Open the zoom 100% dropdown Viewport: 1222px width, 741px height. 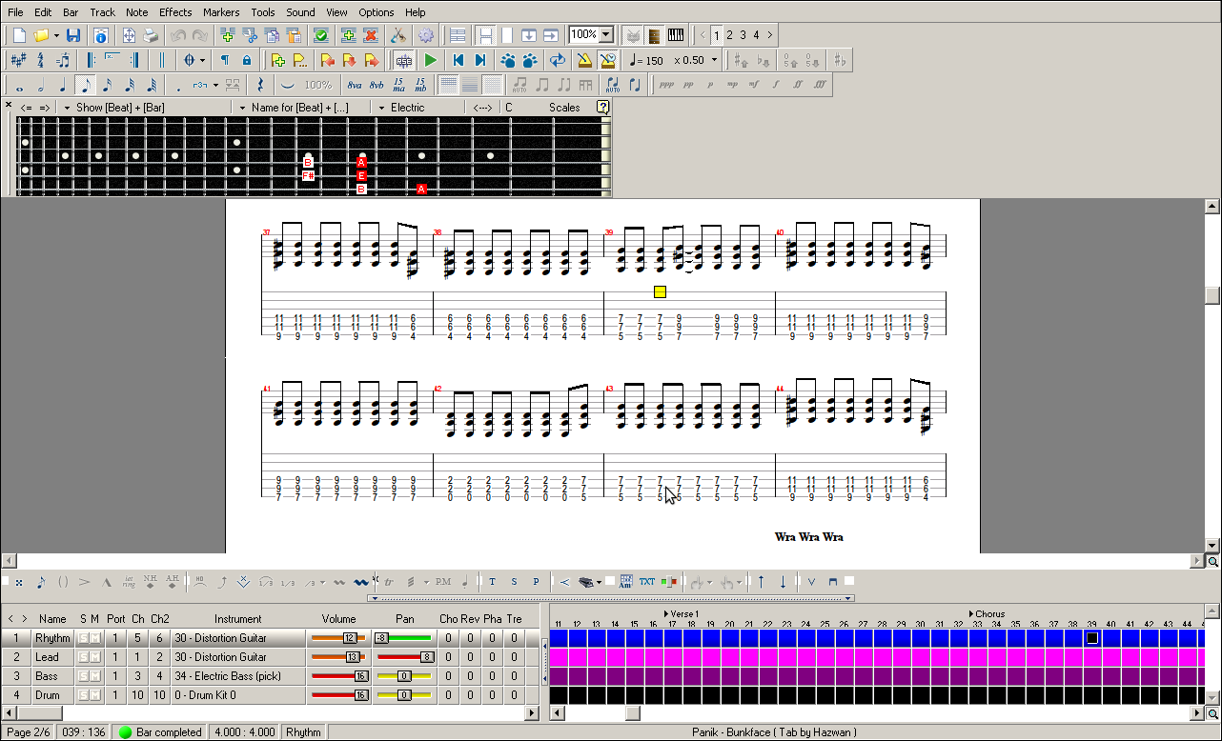point(606,35)
